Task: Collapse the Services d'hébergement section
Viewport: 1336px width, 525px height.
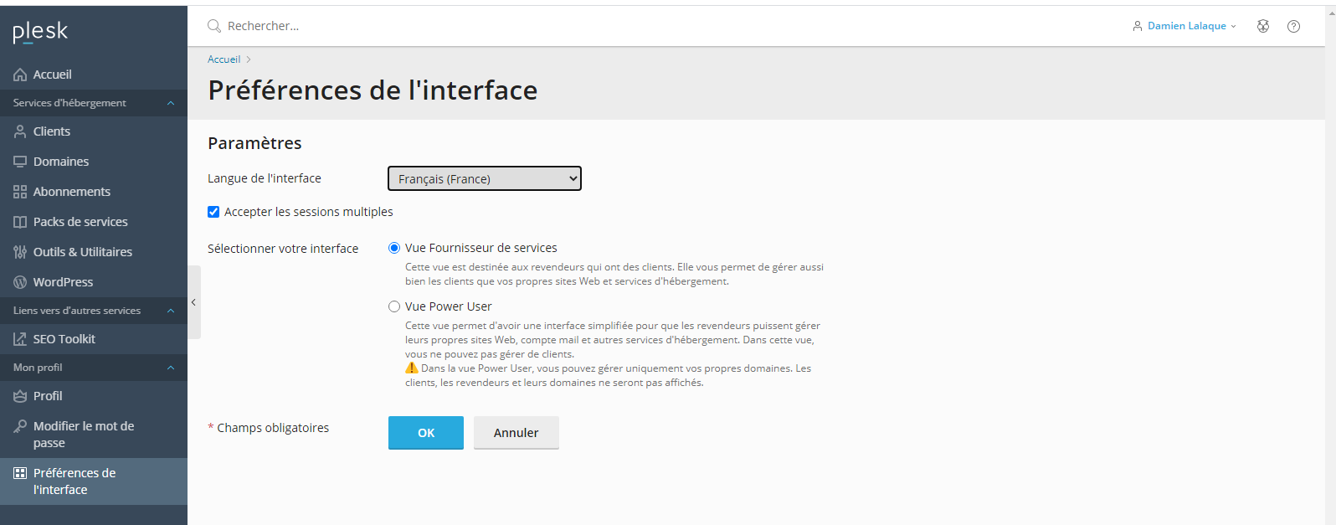Action: (x=171, y=103)
